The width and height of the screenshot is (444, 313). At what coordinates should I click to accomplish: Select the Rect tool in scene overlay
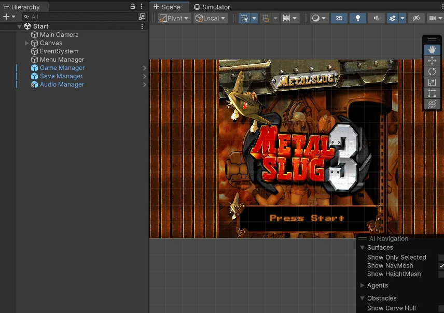pos(432,93)
